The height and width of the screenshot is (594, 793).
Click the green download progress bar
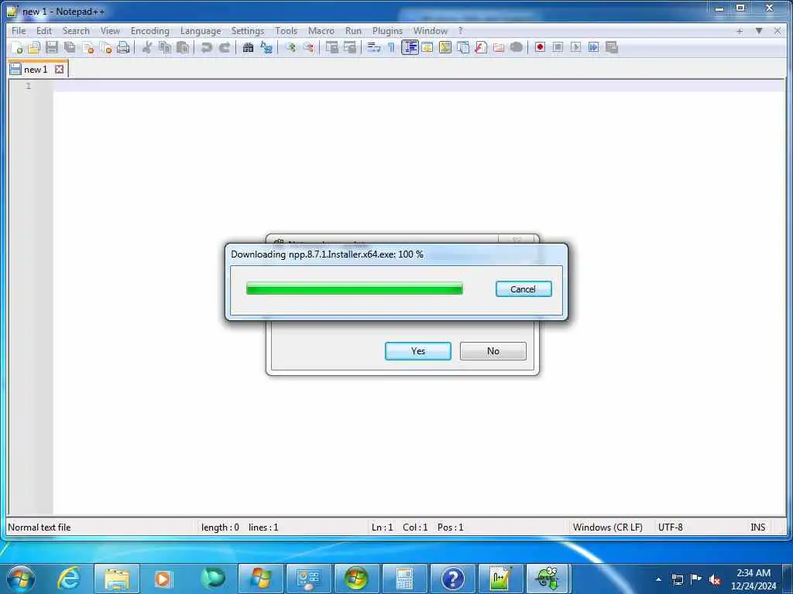tap(355, 288)
